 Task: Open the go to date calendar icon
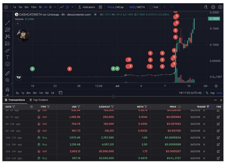tap(60, 93)
